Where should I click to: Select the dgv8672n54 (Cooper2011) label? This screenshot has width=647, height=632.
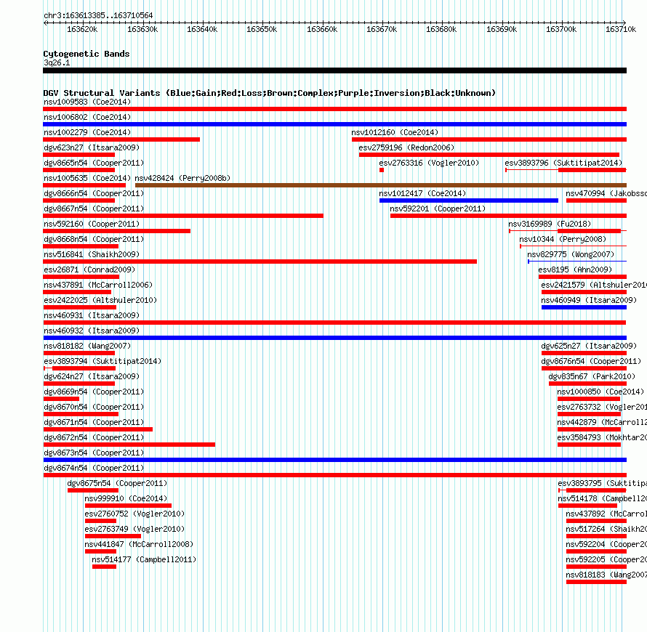(x=94, y=437)
